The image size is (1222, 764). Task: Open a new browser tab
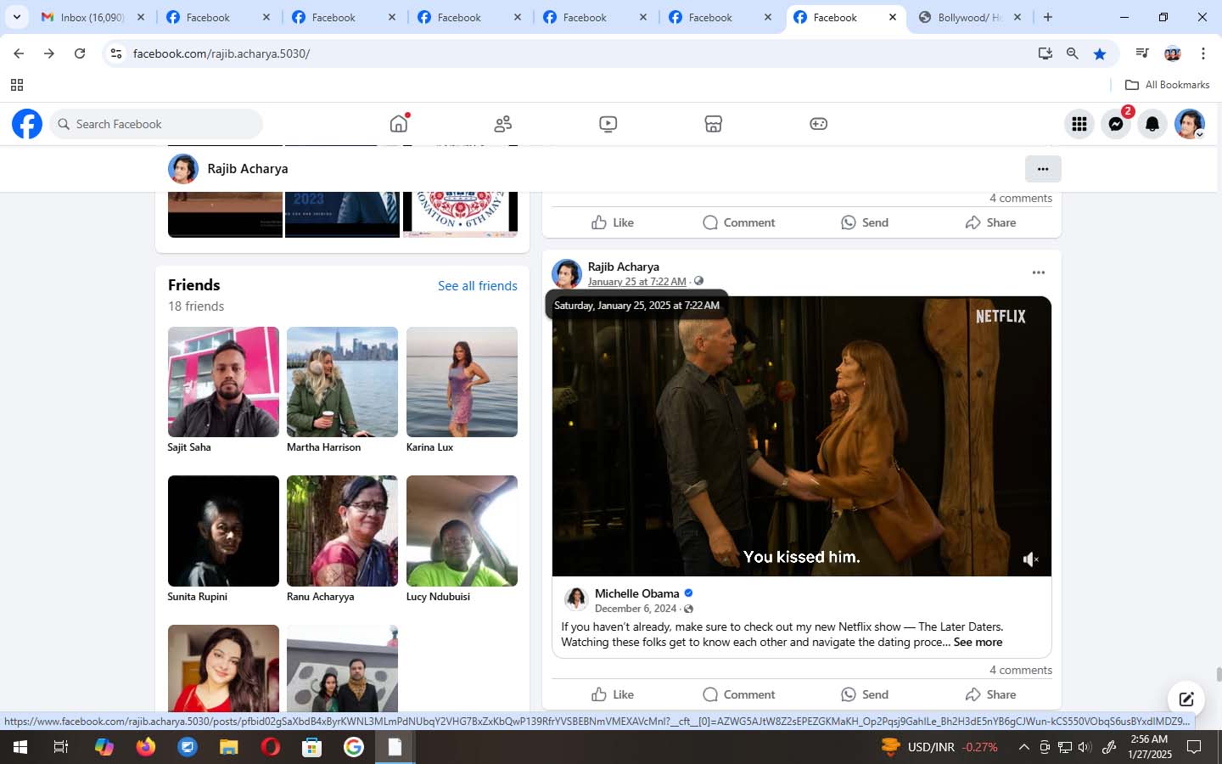(x=1048, y=17)
